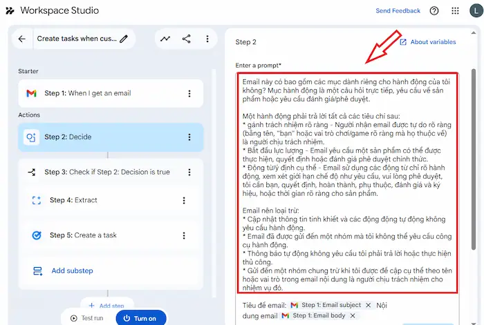Open Step 4: Extract options menu
484x325 pixels.
click(184, 201)
